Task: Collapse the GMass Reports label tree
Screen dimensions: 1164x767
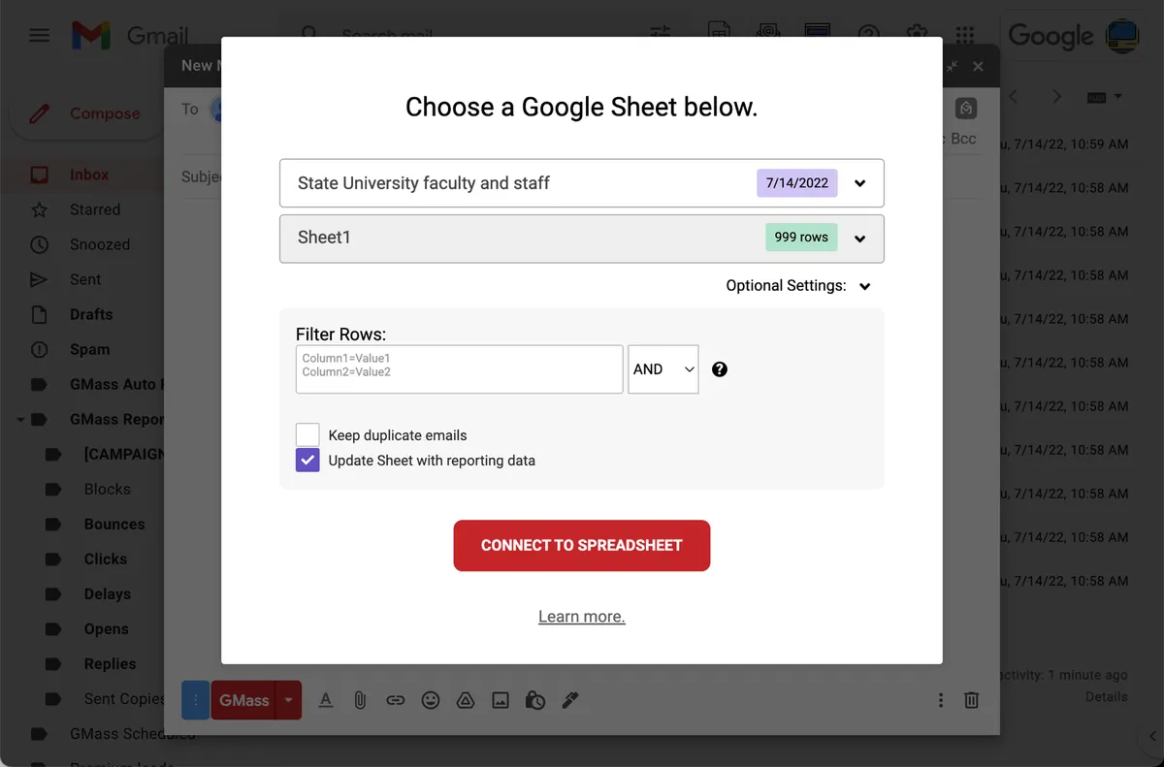Action: [x=20, y=420]
